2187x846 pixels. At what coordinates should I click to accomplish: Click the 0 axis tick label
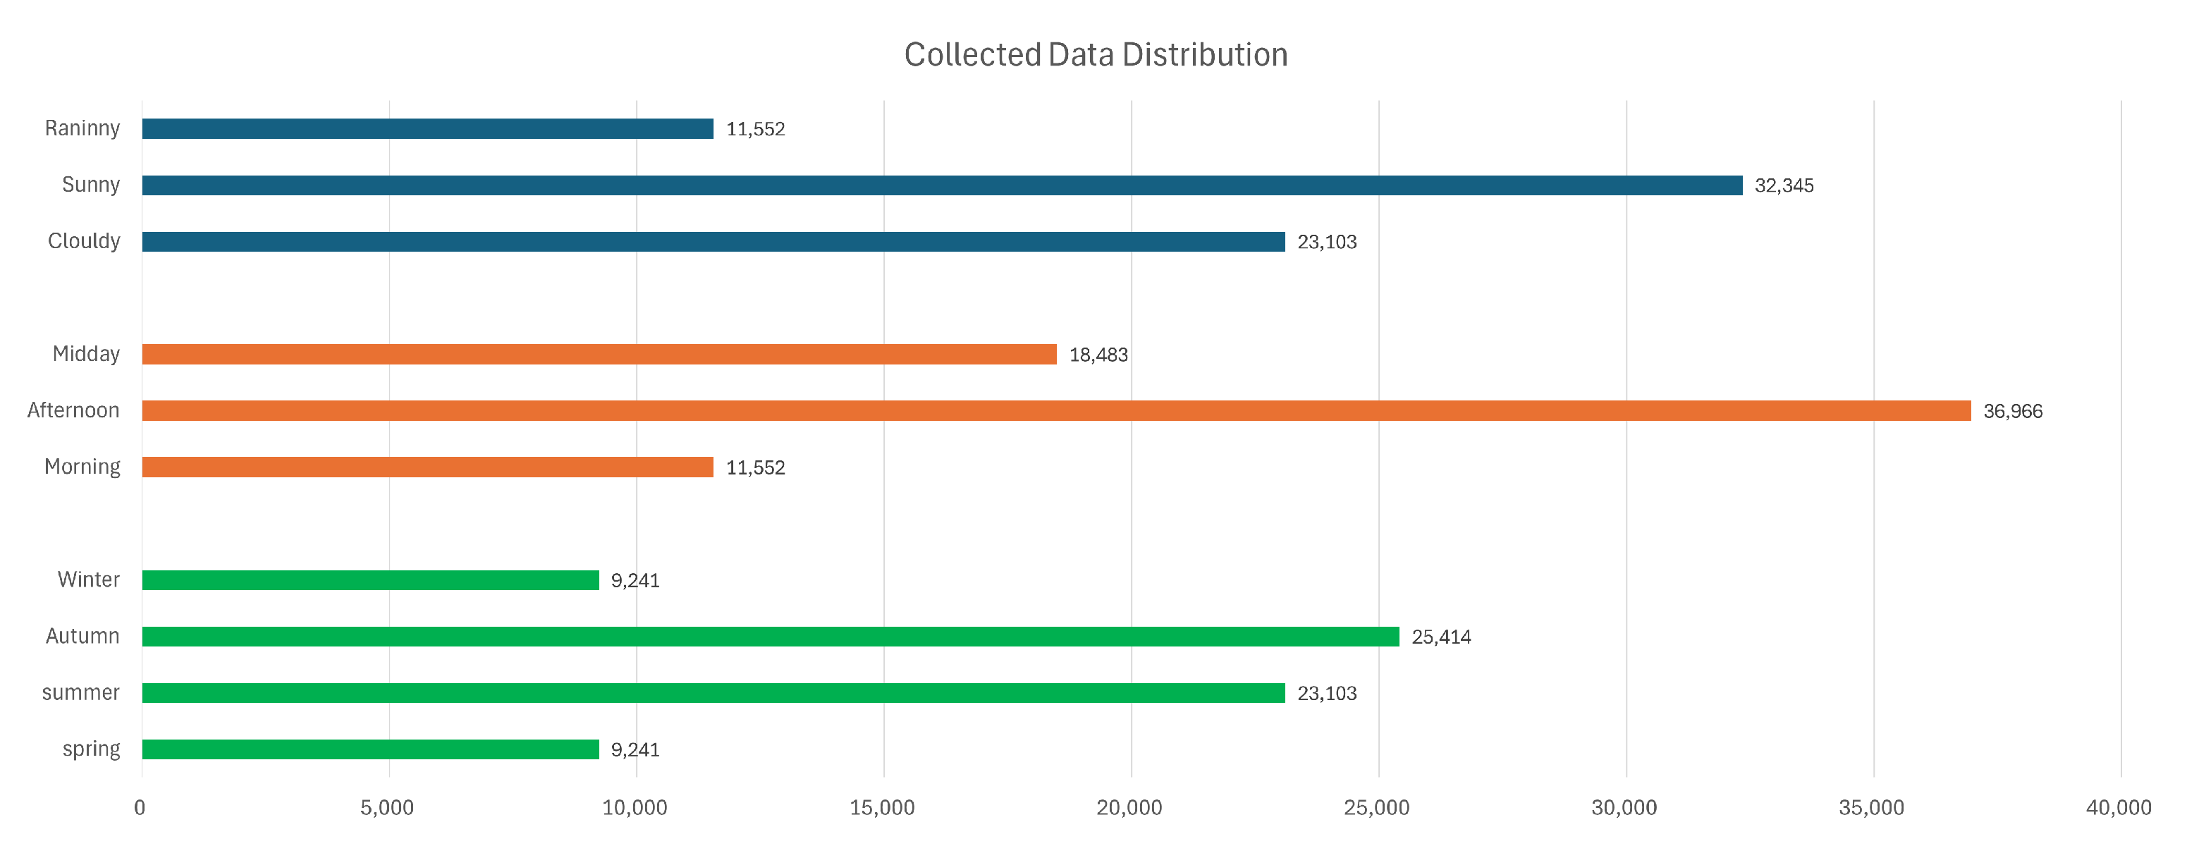140,808
